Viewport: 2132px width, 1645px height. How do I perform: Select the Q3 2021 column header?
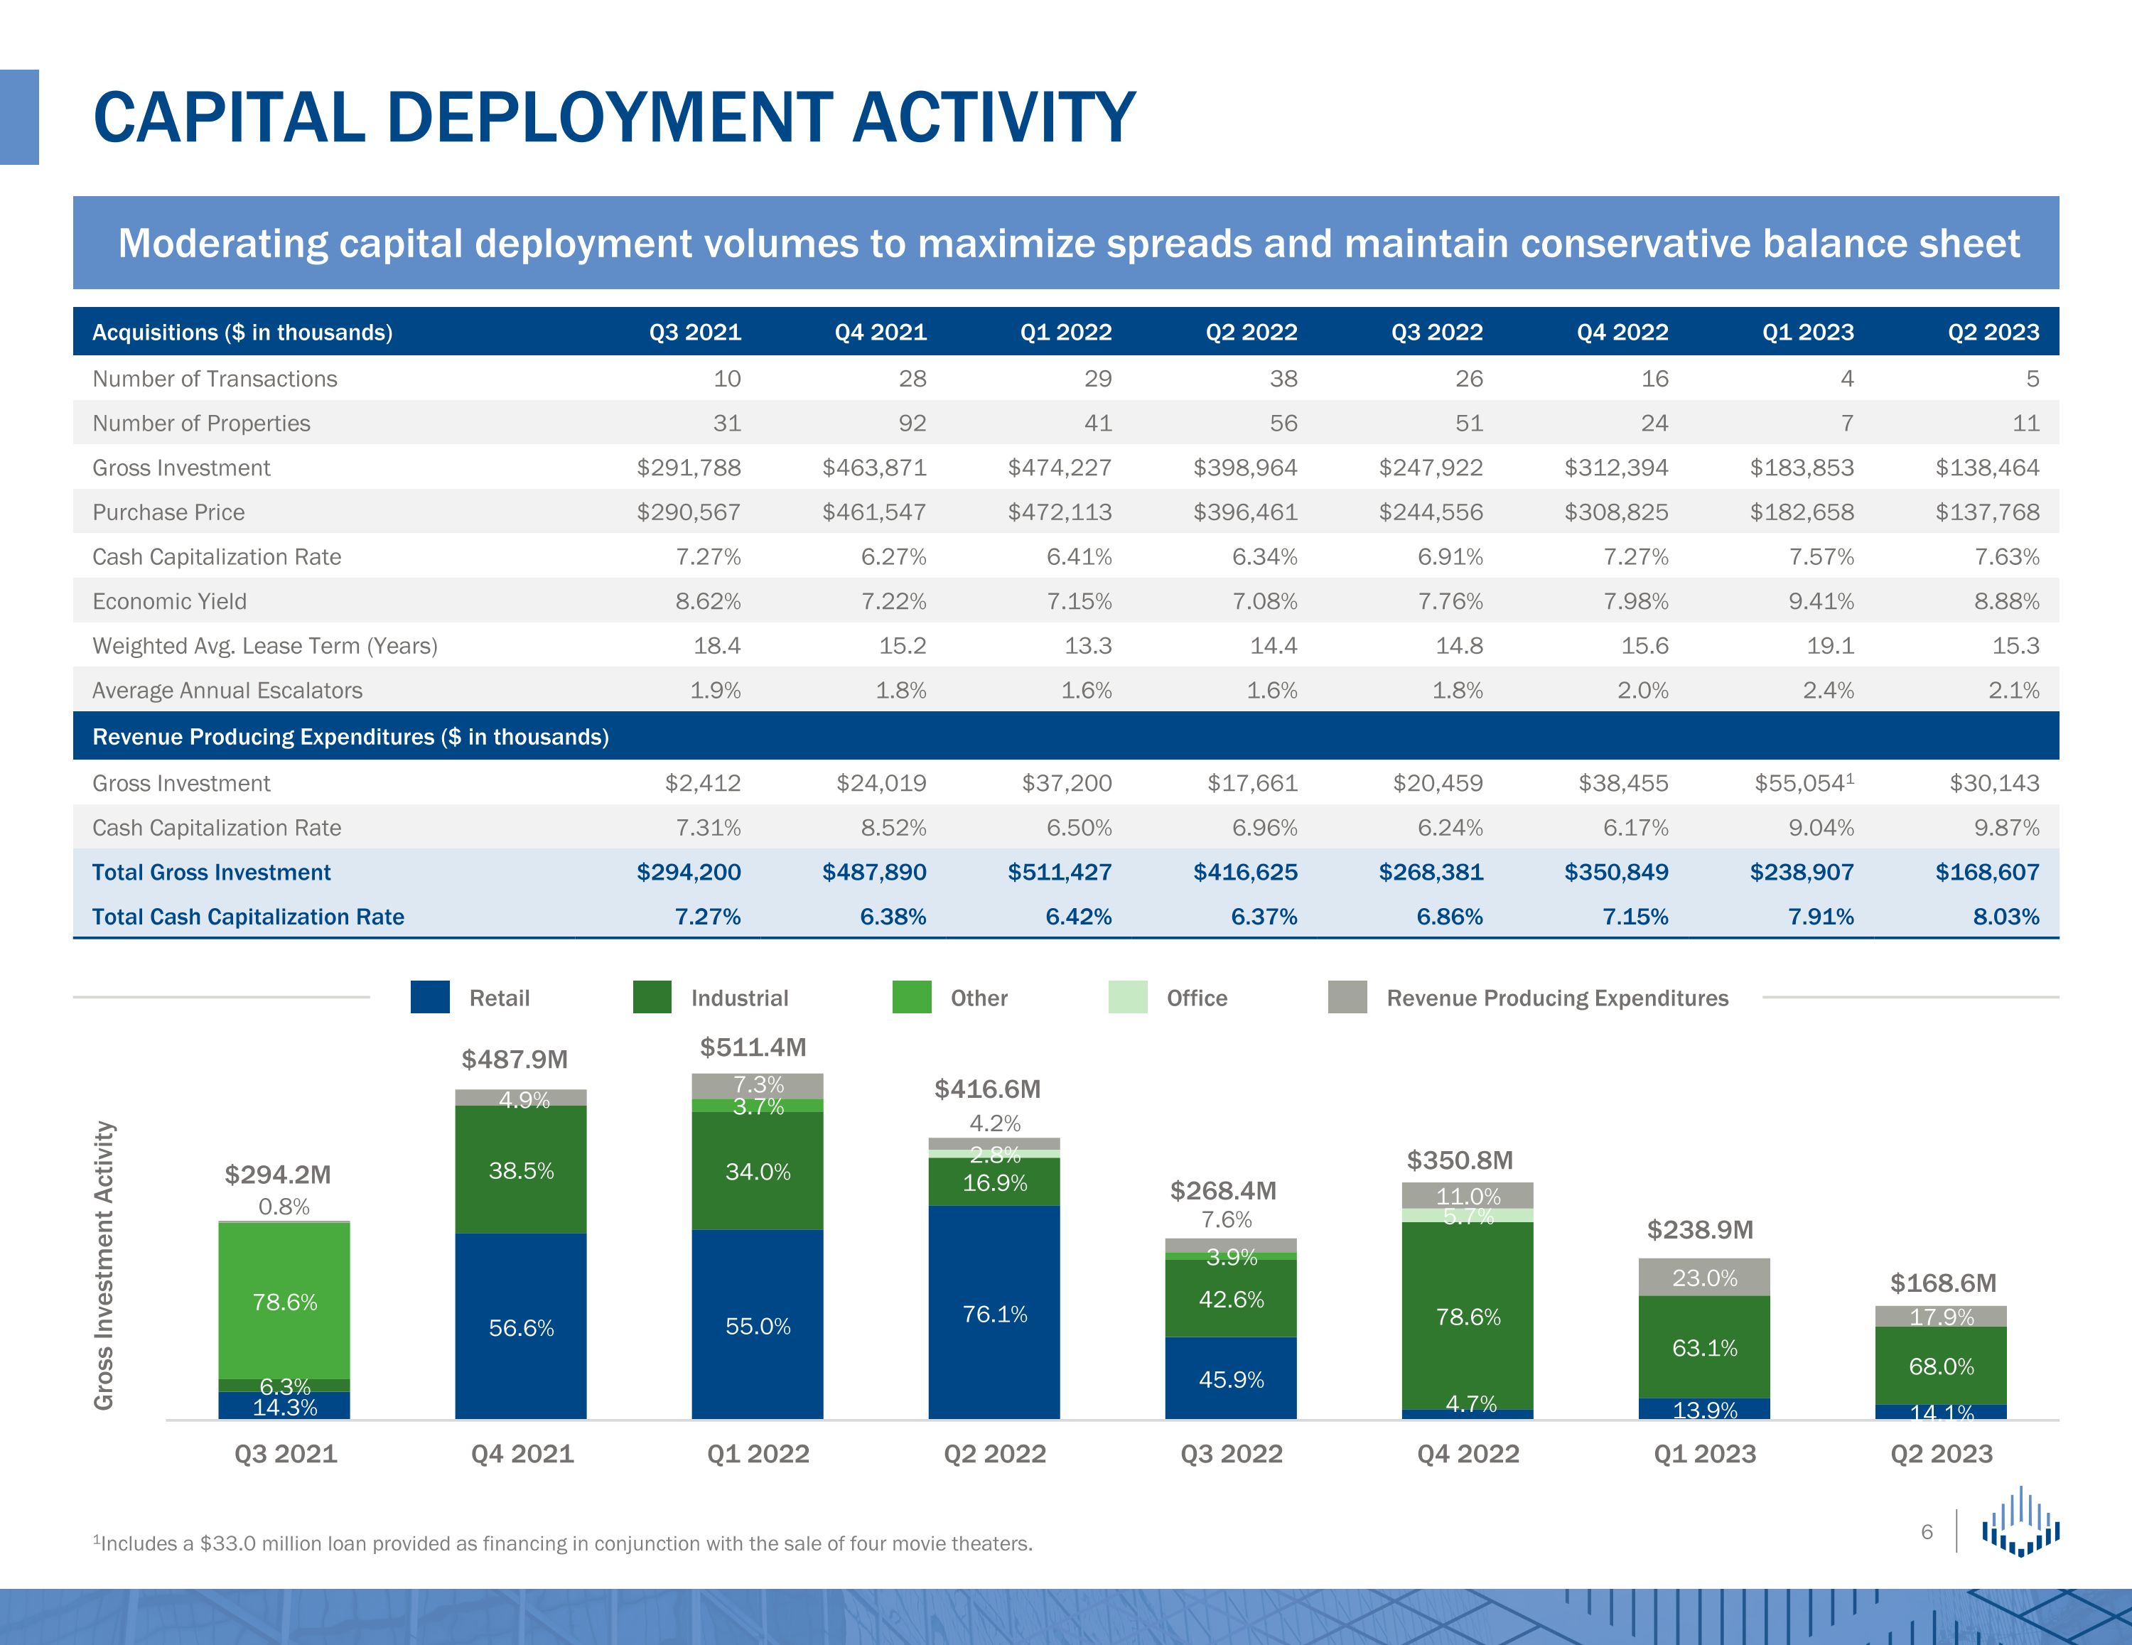coord(694,332)
